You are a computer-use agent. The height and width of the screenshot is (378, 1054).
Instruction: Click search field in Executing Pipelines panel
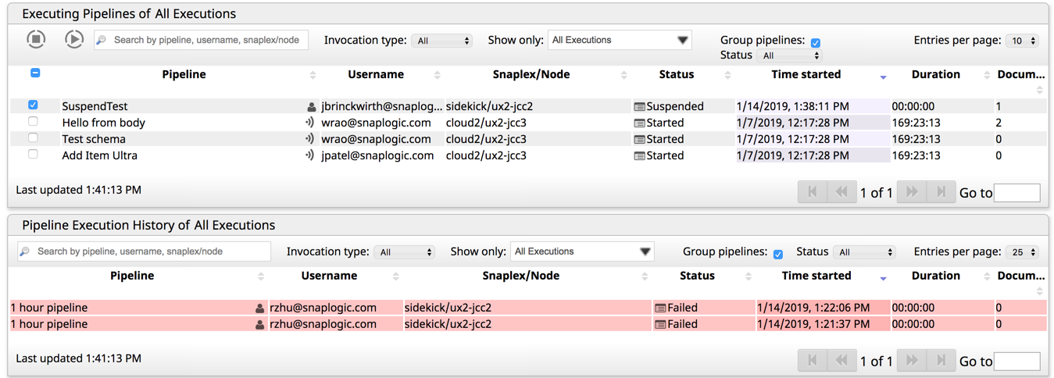point(202,40)
